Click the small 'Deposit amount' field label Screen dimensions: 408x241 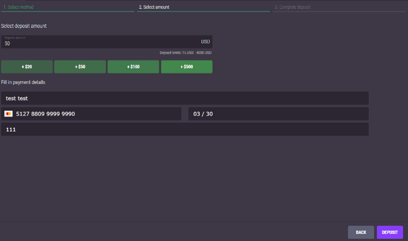[x=15, y=38]
